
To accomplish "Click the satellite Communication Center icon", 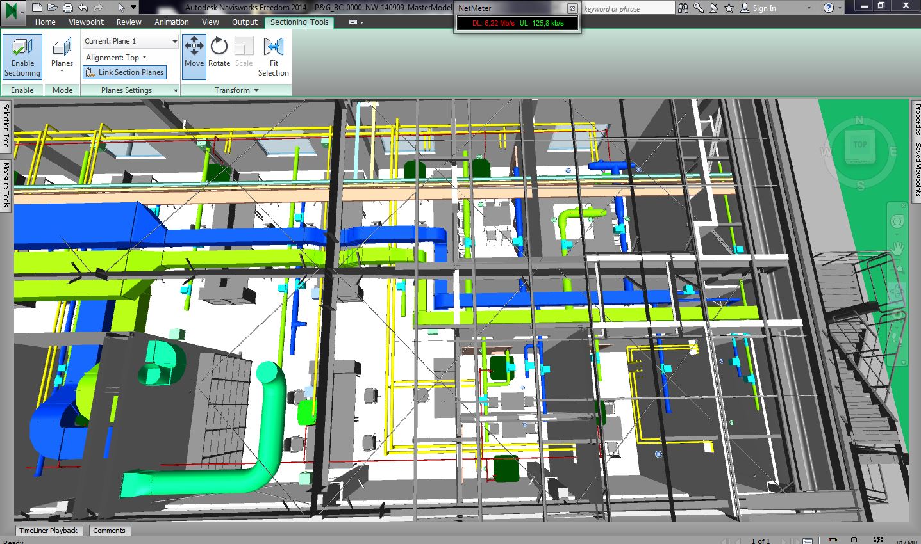I will click(x=713, y=8).
